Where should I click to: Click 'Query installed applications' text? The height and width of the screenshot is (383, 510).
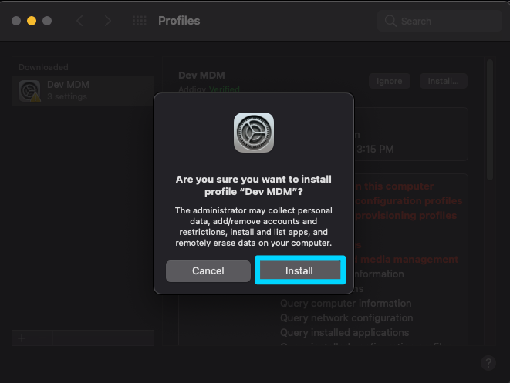[x=344, y=332]
